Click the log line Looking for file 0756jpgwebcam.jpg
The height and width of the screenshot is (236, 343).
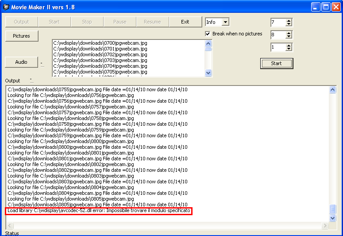71,96
